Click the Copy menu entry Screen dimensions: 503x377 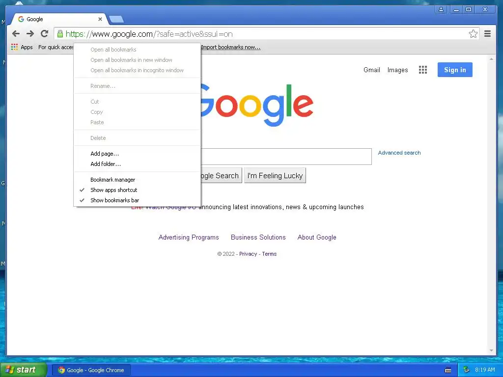tap(138, 112)
